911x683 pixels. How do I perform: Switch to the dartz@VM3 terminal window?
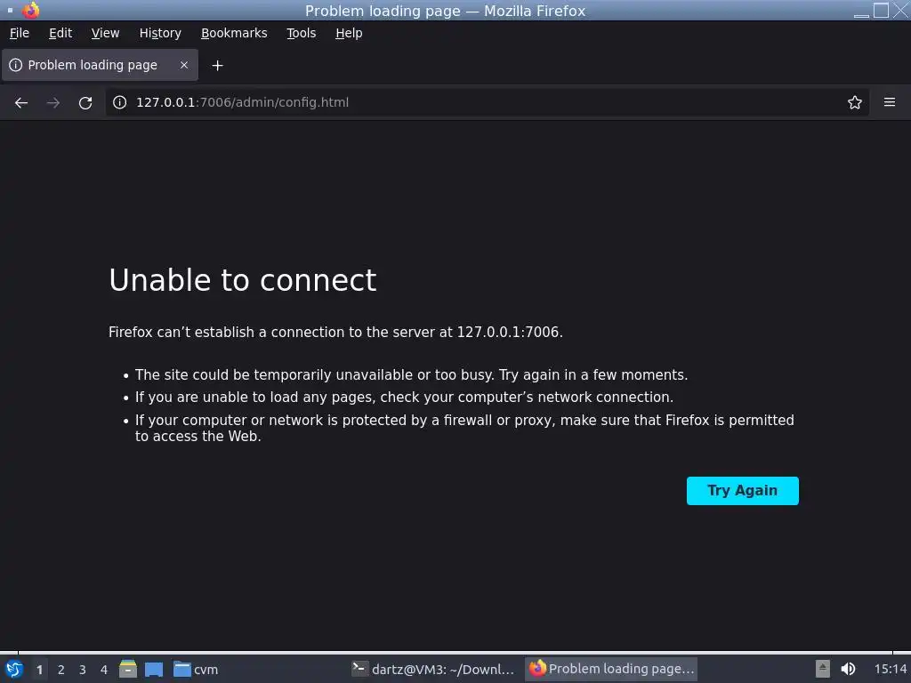[433, 669]
